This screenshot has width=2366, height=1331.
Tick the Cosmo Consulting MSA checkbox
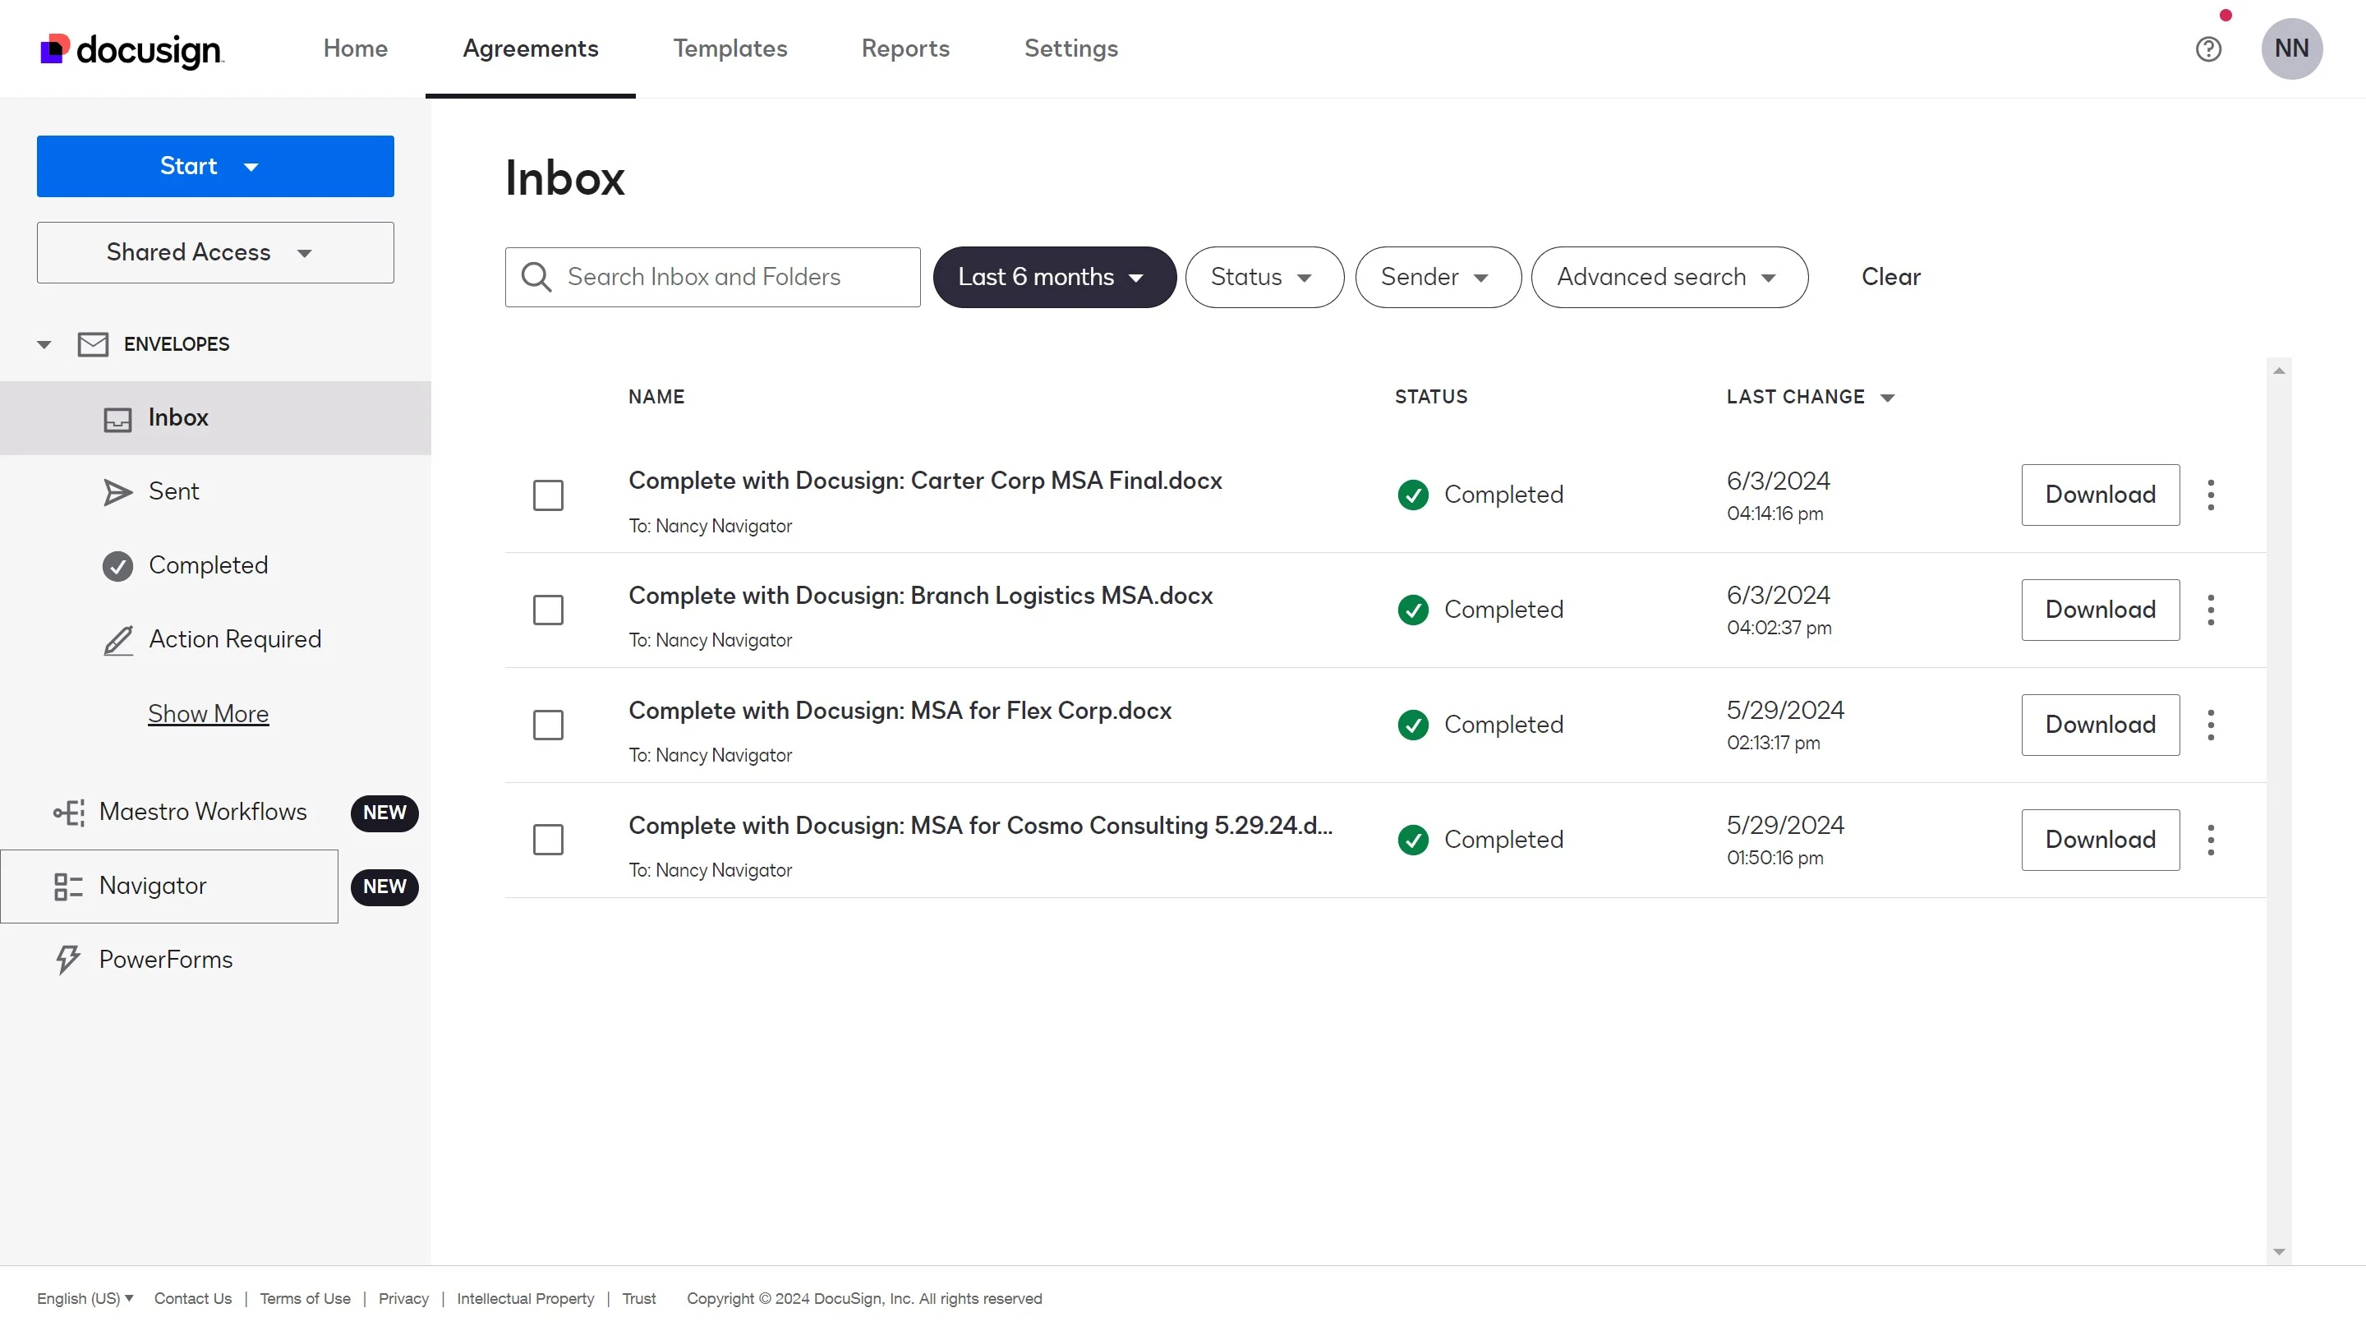pyautogui.click(x=548, y=840)
